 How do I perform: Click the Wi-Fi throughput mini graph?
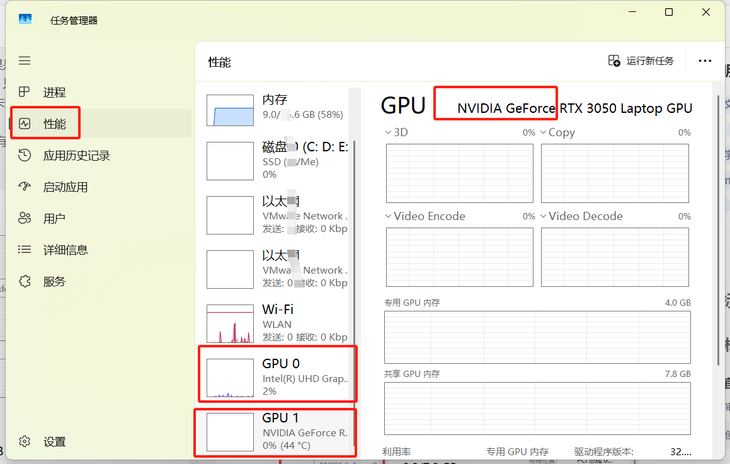pyautogui.click(x=230, y=323)
